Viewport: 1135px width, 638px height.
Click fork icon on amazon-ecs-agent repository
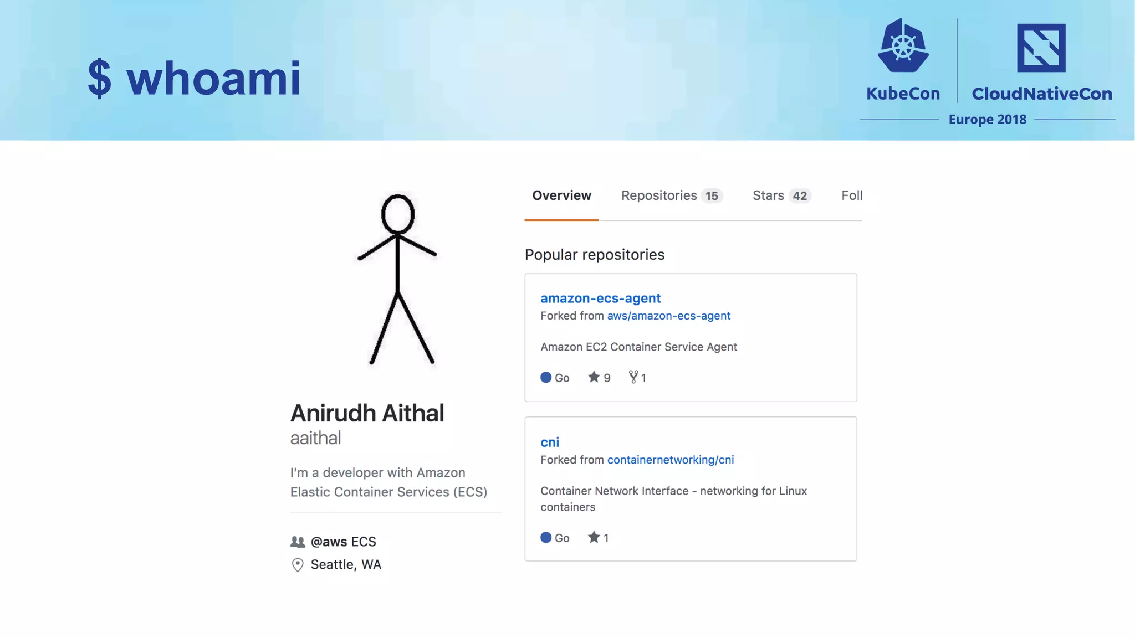click(633, 377)
